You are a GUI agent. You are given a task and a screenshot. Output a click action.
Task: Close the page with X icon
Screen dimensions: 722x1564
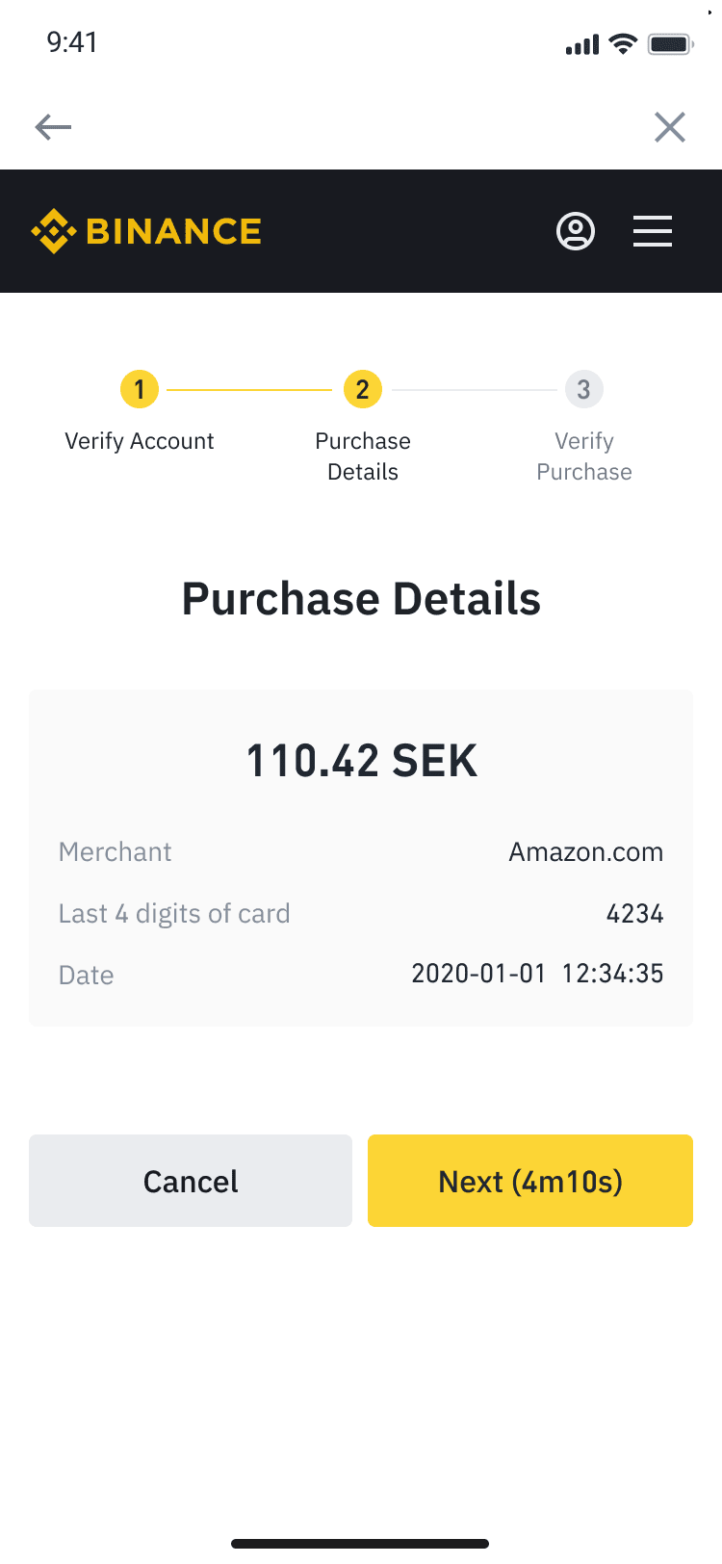point(670,127)
